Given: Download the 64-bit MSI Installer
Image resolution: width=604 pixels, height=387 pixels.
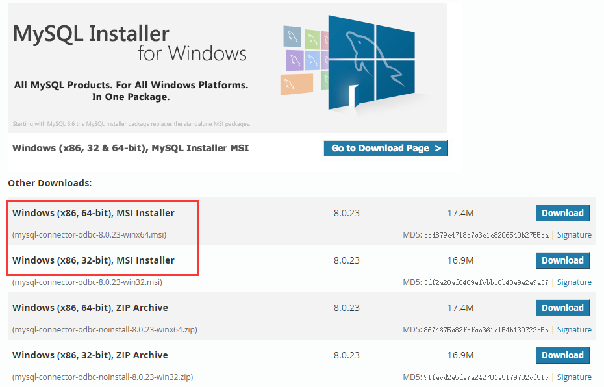Looking at the screenshot, I should (562, 213).
